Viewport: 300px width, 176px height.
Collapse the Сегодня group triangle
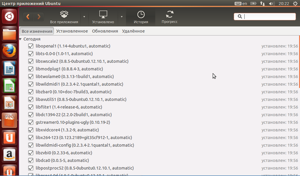(20, 39)
